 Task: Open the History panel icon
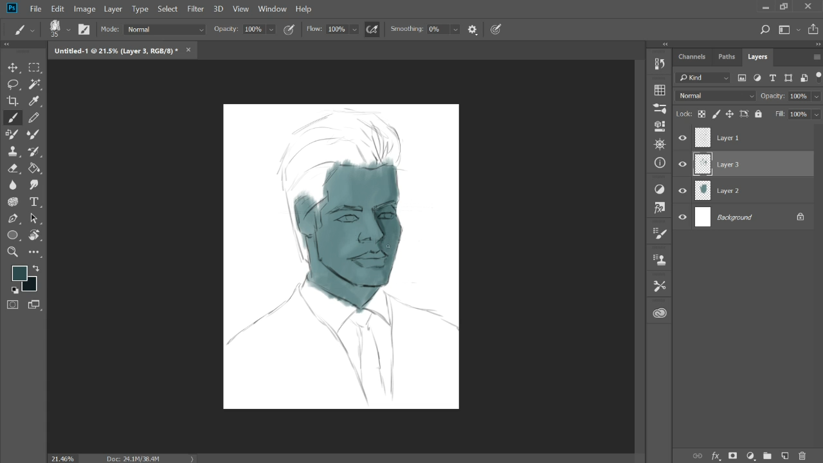[660, 64]
